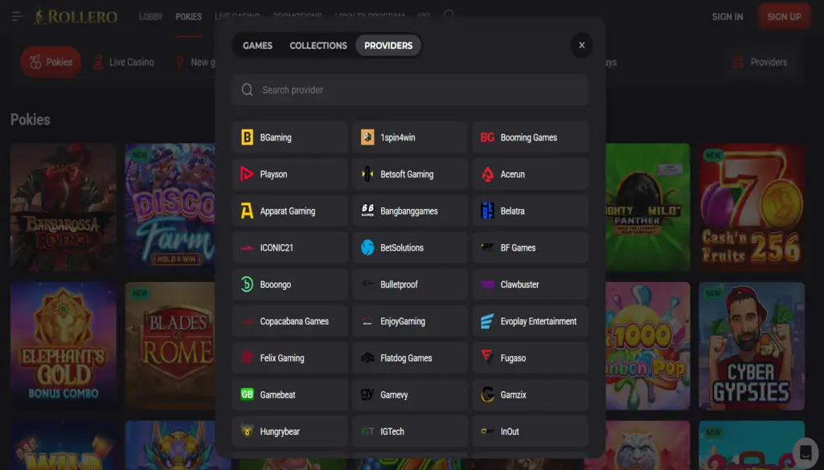Click the Gamebeat green GB logo icon

pos(247,394)
